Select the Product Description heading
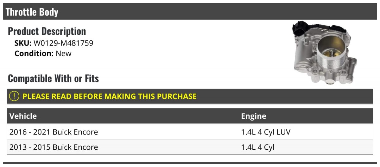The image size is (380, 167). click(47, 31)
